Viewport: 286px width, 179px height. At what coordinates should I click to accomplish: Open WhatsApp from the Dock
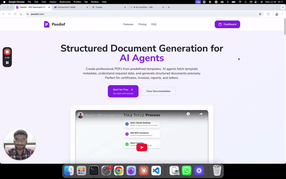coord(186,171)
